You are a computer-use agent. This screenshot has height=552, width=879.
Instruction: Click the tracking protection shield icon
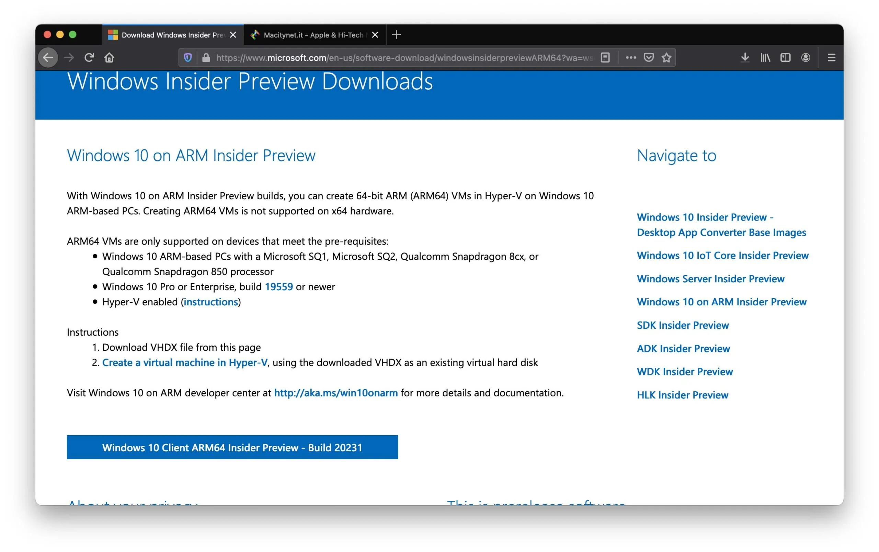(x=187, y=57)
